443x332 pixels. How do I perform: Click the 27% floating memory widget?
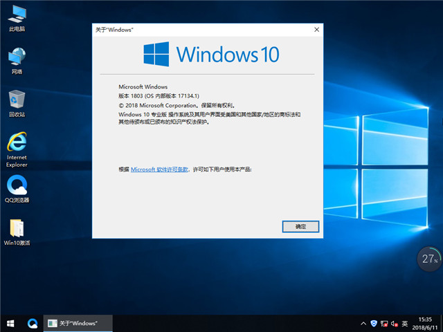(x=429, y=259)
